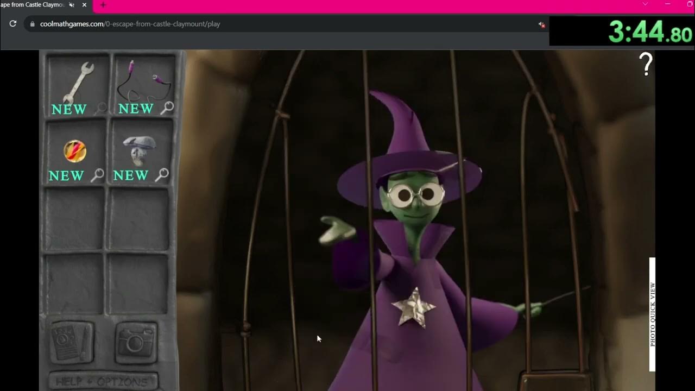Image resolution: width=695 pixels, height=391 pixels.
Task: Click the blocked media icon in address bar
Action: (541, 24)
